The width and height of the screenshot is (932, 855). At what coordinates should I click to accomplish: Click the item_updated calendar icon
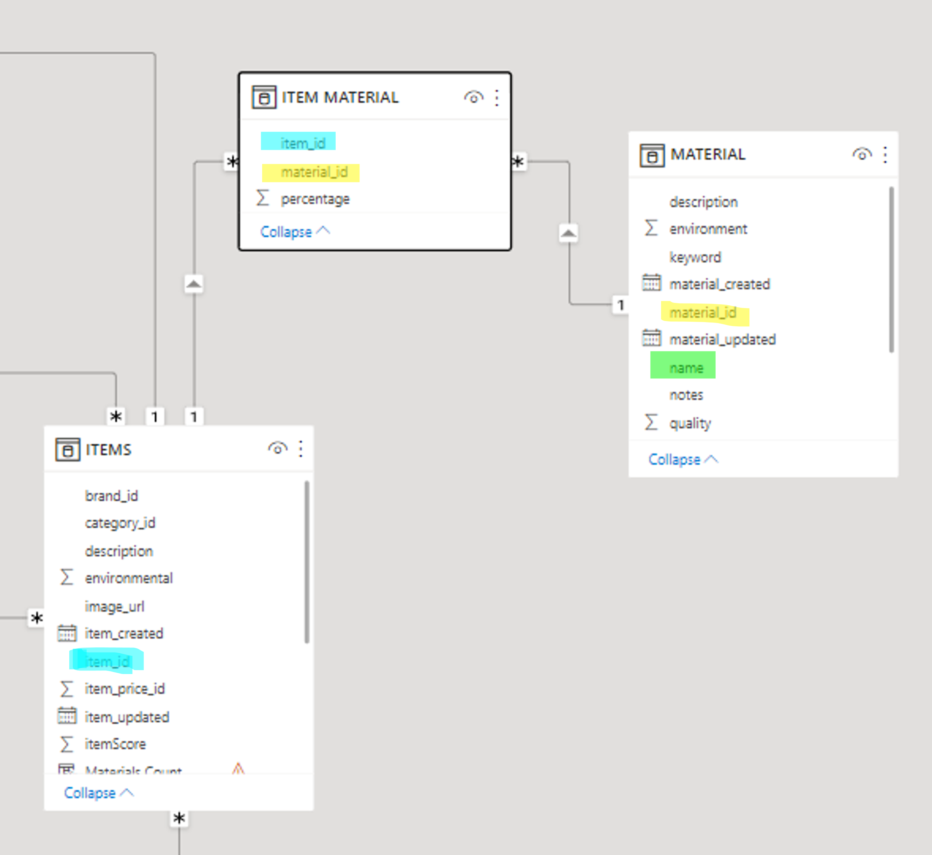click(66, 716)
